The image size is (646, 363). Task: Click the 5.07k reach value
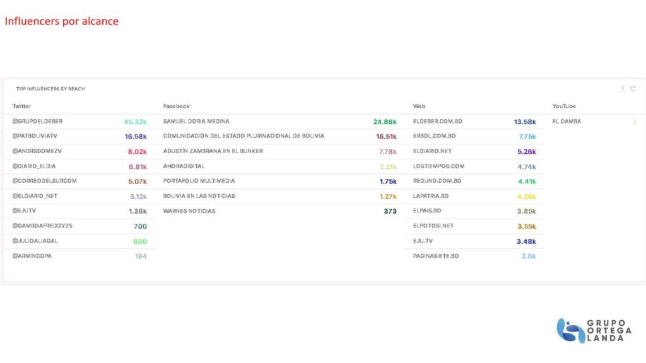tap(137, 181)
